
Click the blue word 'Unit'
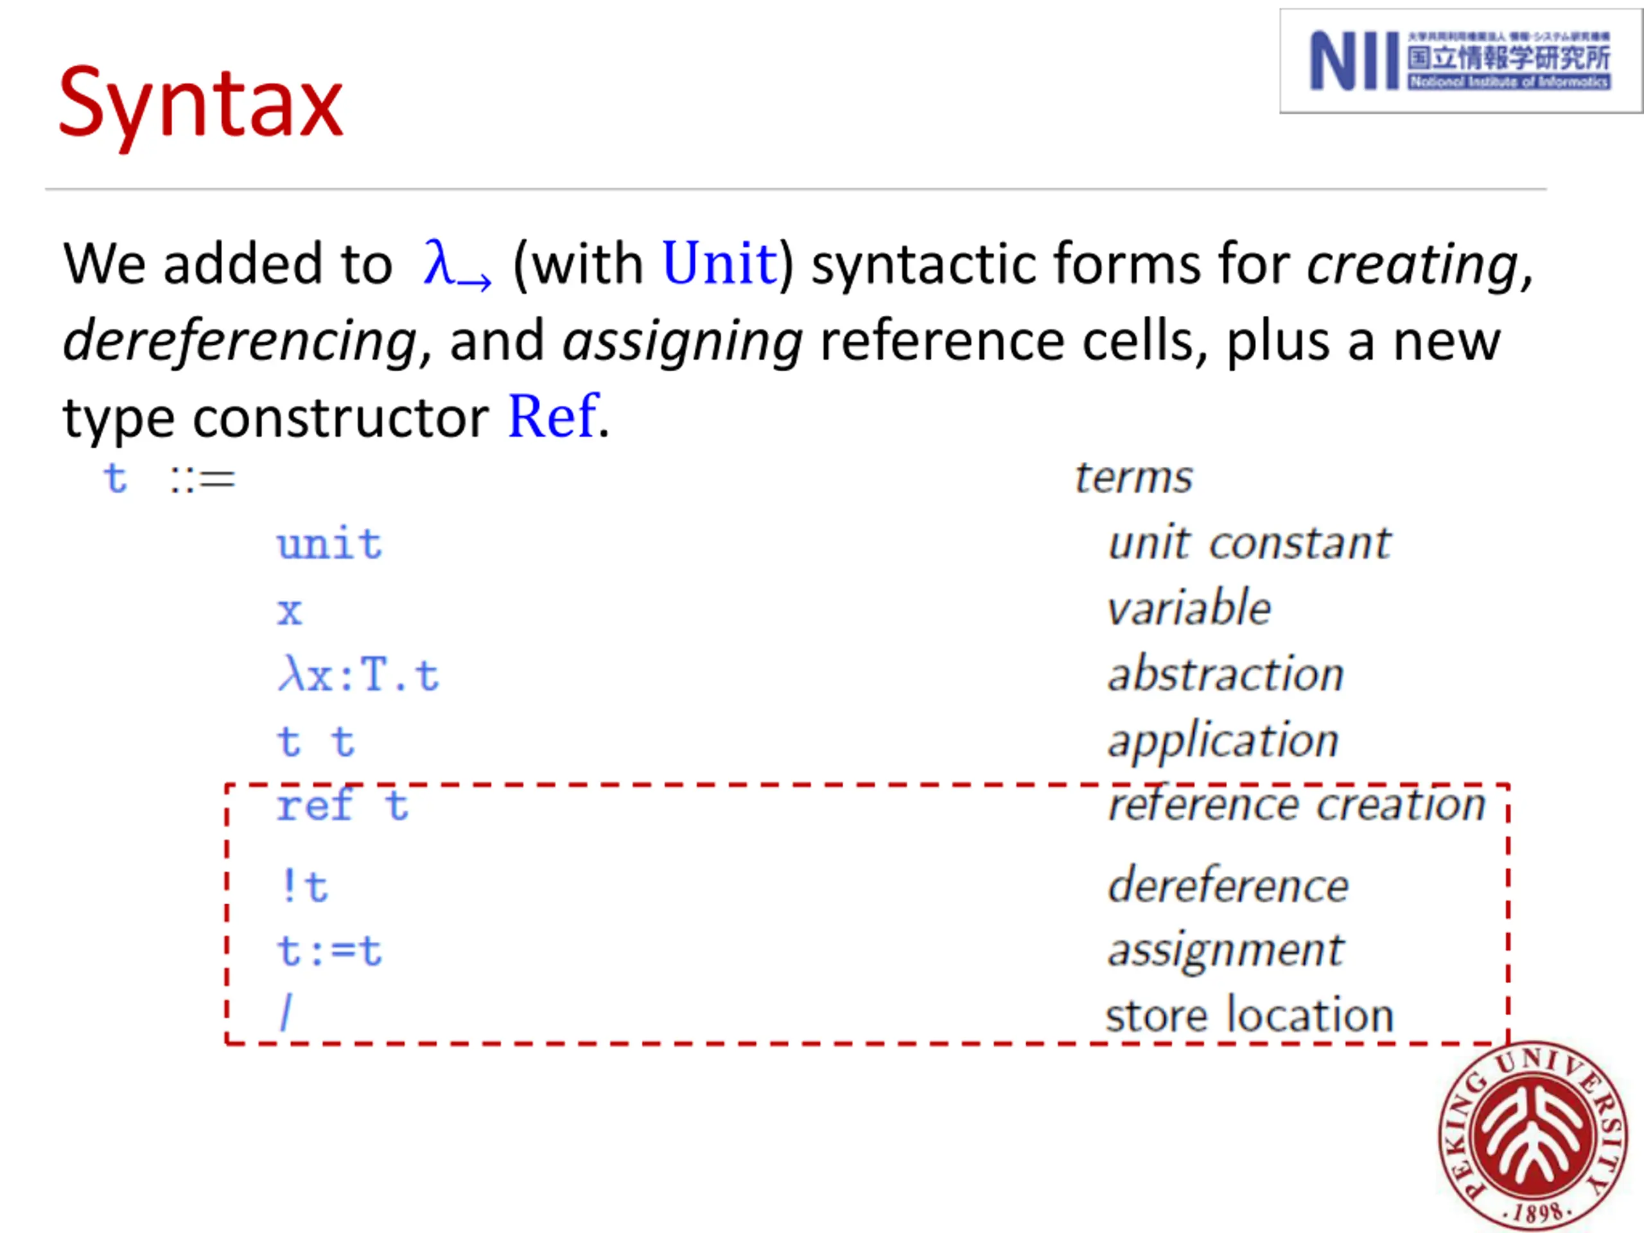pos(719,263)
